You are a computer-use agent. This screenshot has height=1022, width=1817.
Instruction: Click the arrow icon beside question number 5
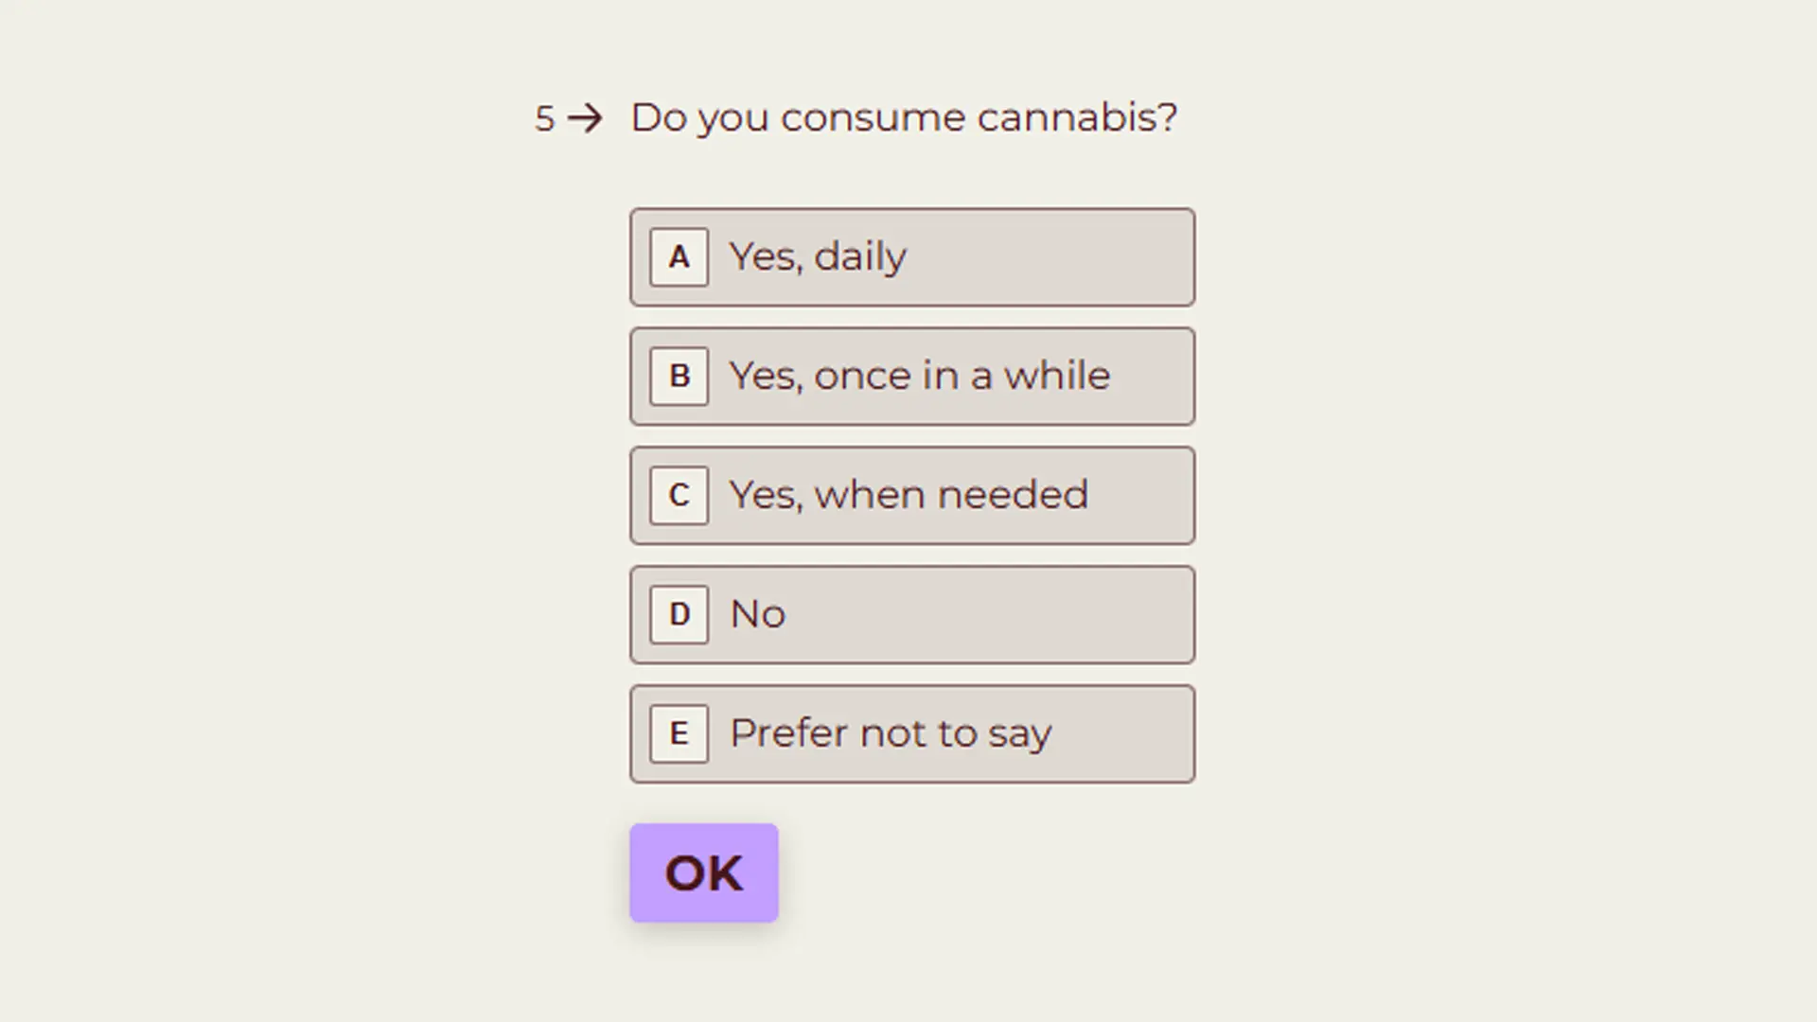(587, 117)
